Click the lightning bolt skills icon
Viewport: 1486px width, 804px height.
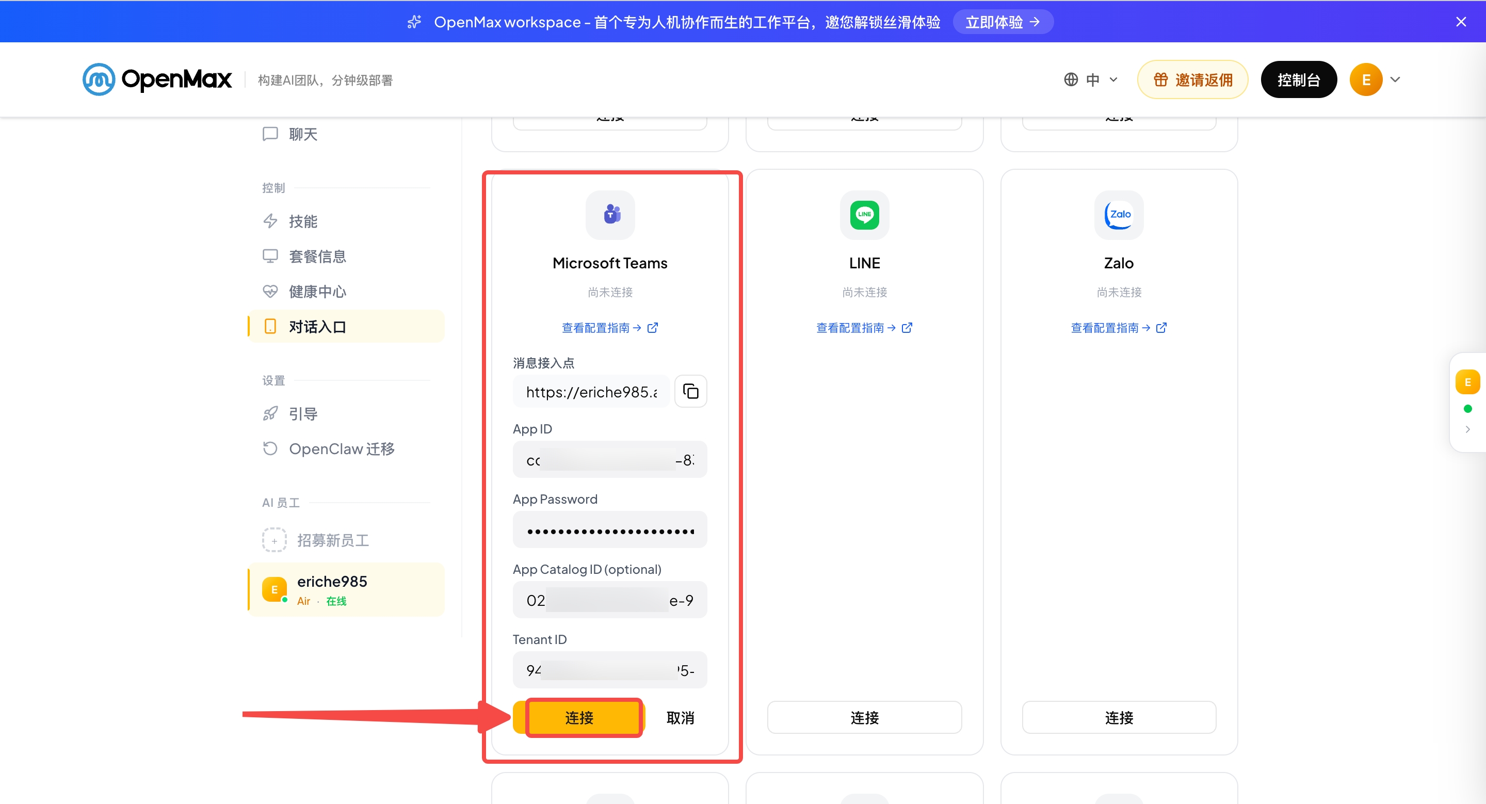(x=270, y=221)
